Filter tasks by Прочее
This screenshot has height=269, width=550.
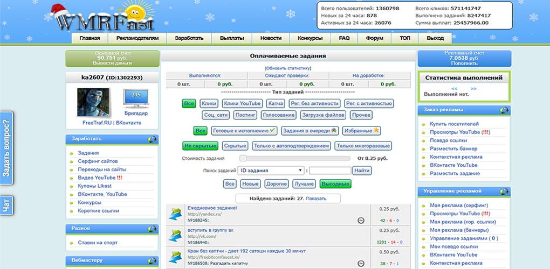pos(361,115)
